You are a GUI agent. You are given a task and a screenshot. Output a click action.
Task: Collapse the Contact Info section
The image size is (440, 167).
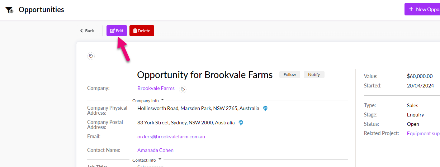[x=160, y=159]
